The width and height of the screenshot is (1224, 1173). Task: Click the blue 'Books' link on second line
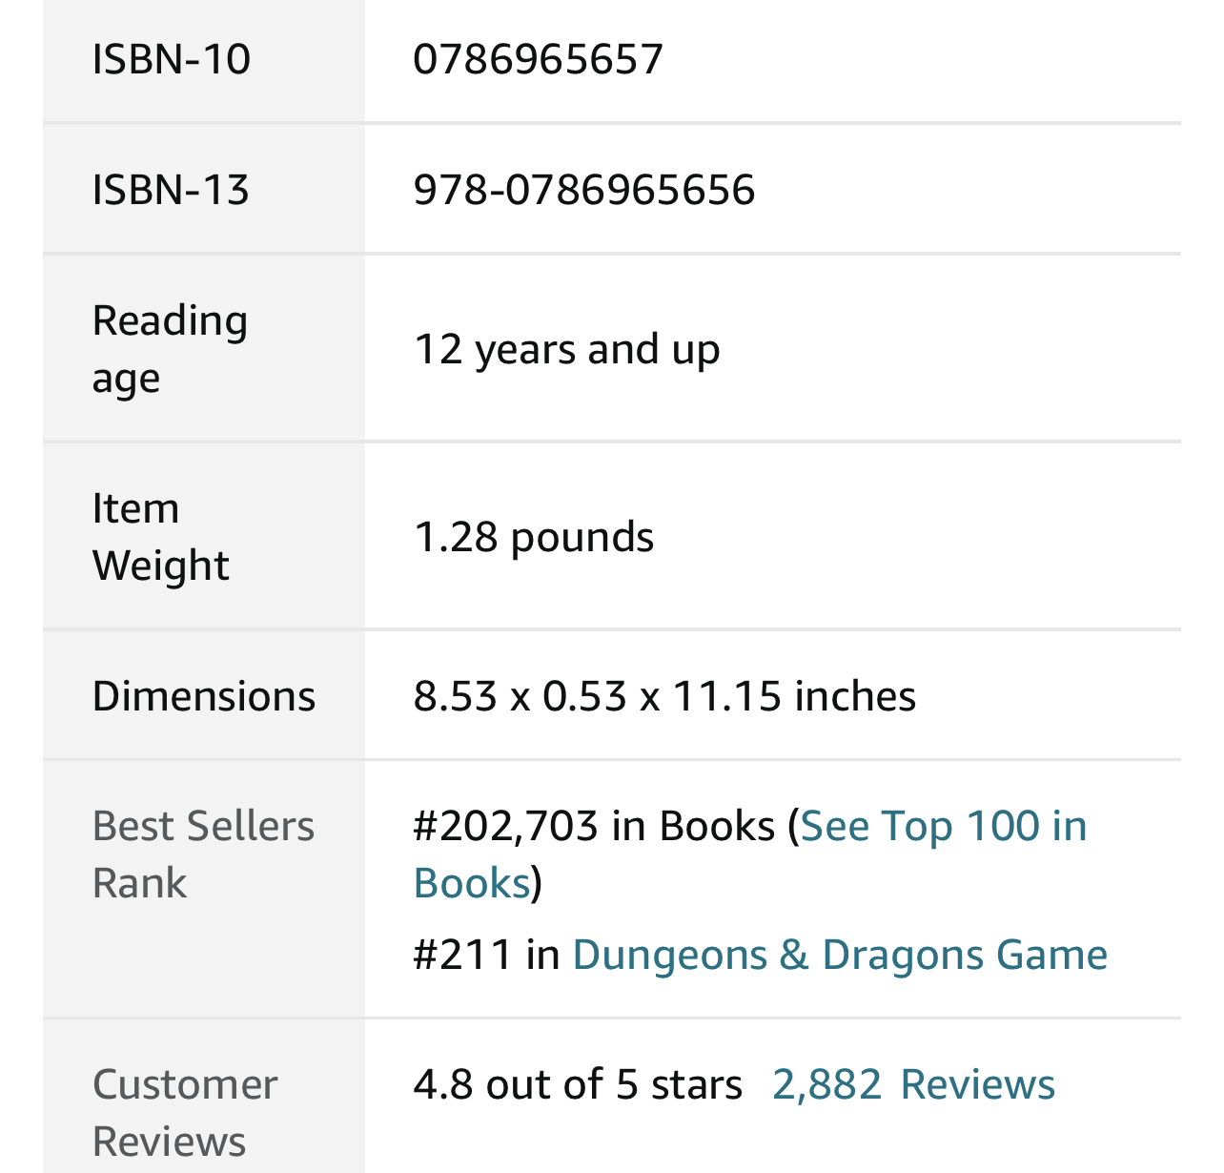(x=472, y=883)
